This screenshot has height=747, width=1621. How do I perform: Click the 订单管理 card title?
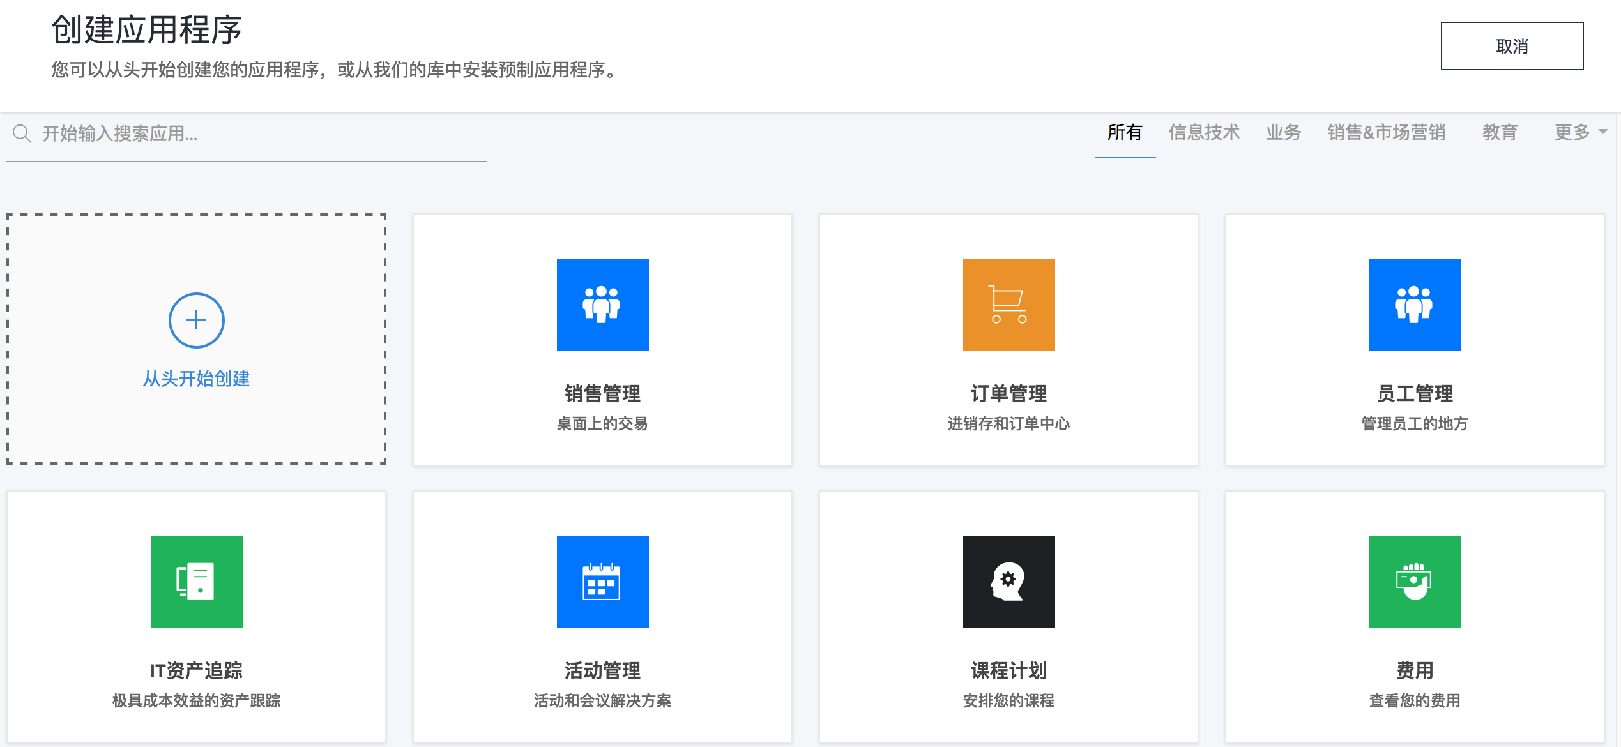click(1008, 393)
